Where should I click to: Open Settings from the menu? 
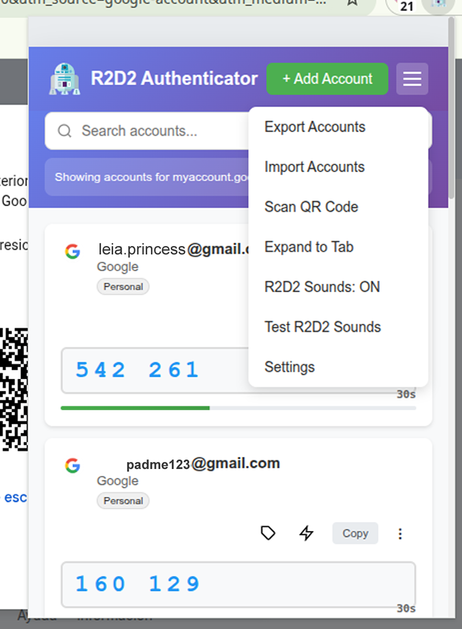(338, 367)
